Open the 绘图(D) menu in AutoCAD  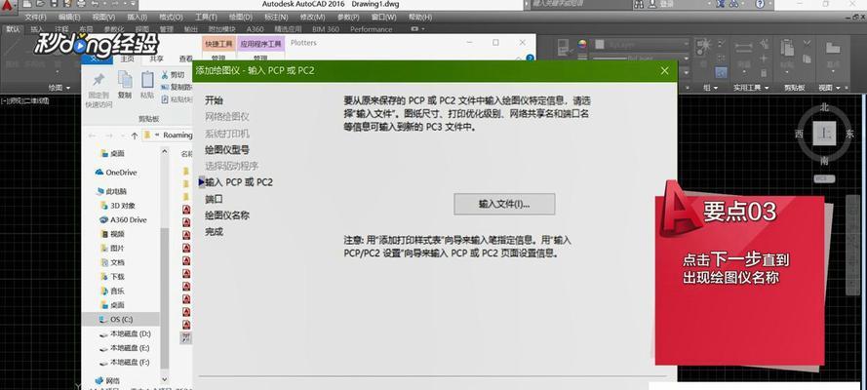[240, 18]
